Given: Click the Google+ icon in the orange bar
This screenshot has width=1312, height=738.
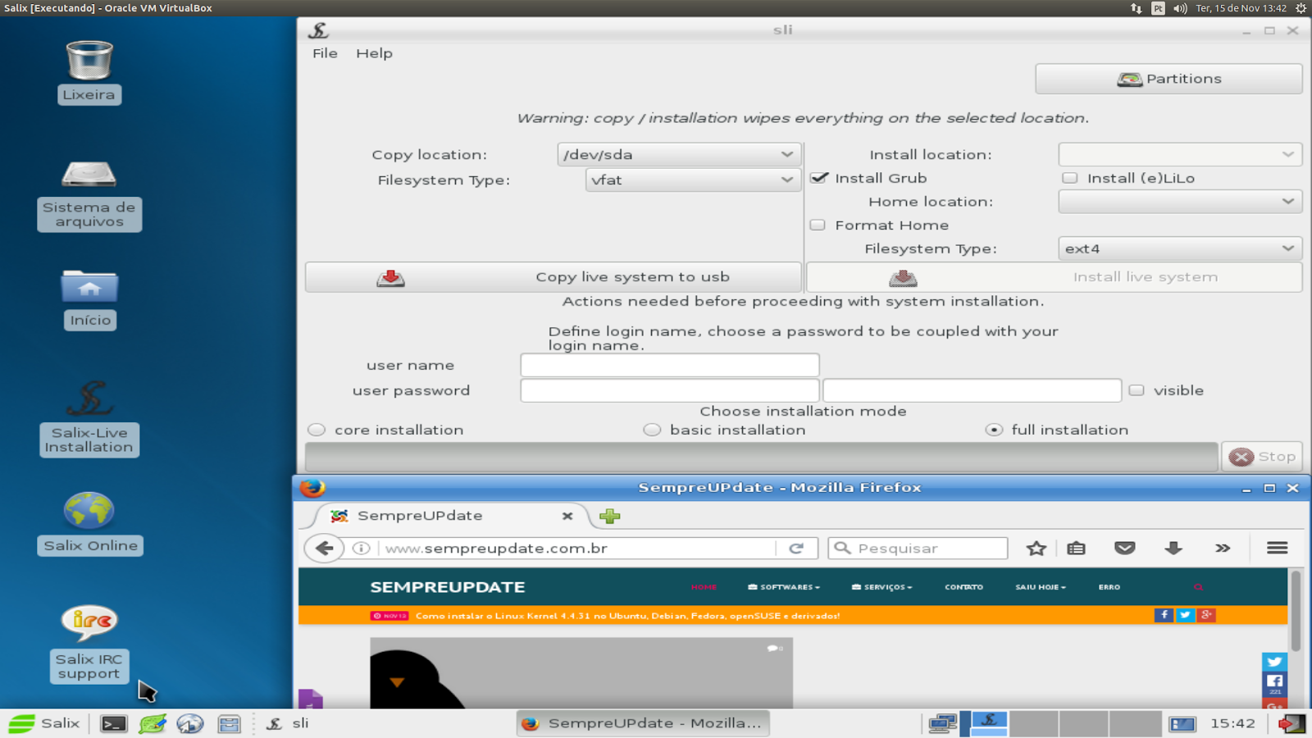Looking at the screenshot, I should [x=1206, y=615].
